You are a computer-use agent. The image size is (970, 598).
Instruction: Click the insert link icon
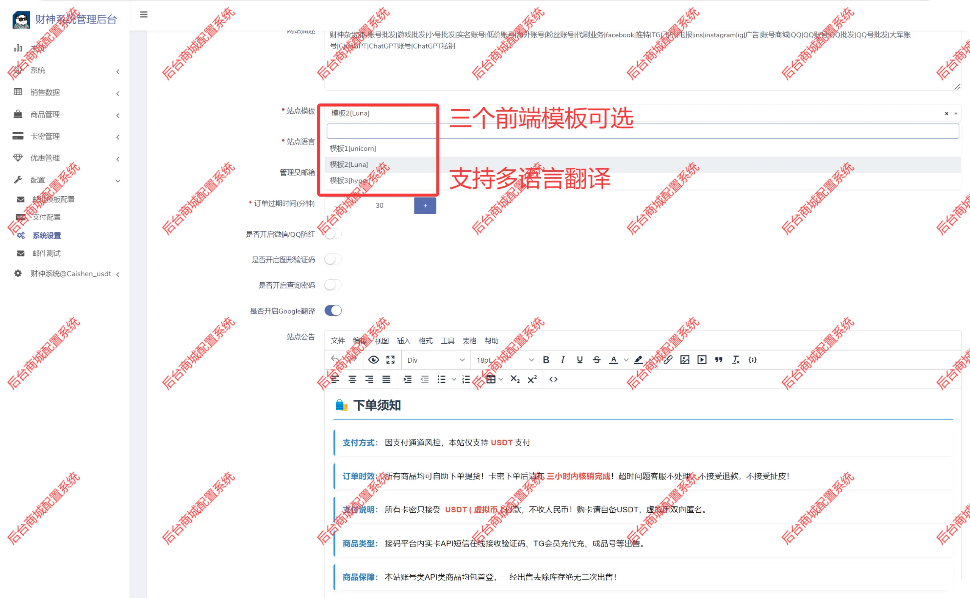[668, 360]
